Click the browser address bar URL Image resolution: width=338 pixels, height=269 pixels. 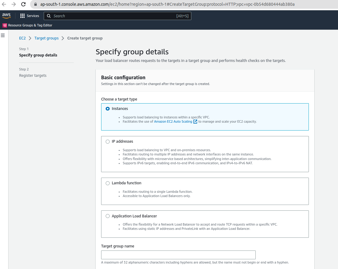[167, 4]
